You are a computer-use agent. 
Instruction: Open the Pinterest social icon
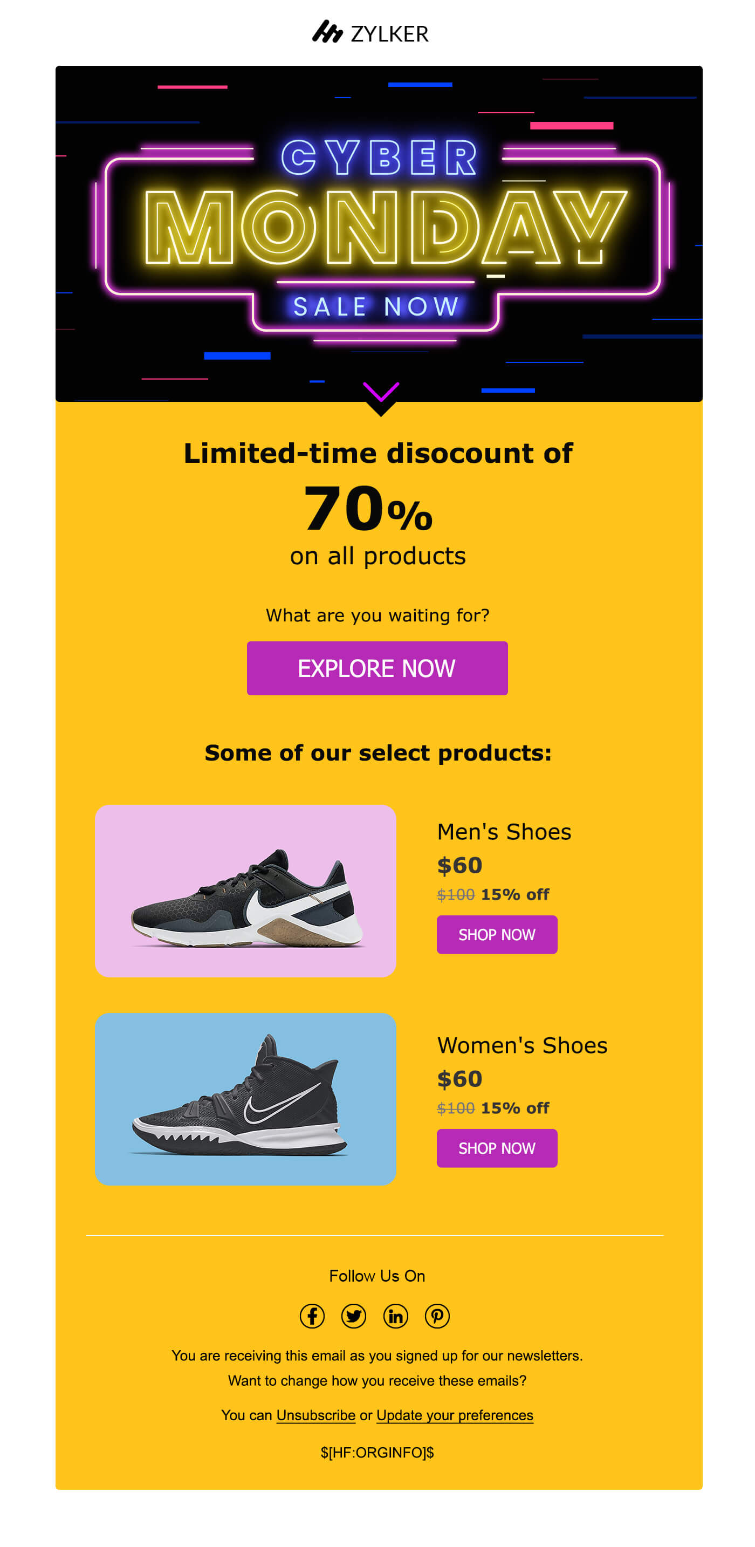[x=437, y=1316]
